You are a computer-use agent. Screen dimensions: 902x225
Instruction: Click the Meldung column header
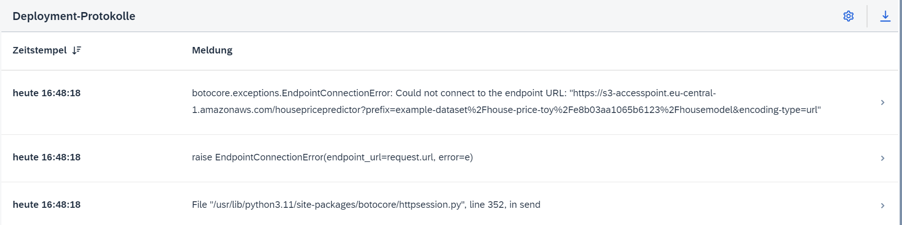coord(212,50)
